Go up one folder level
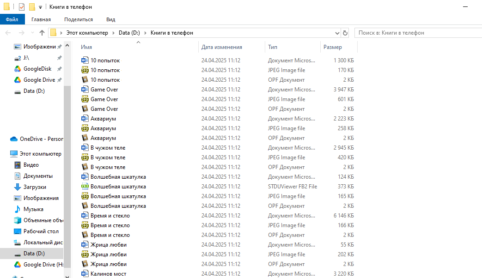Screen dimensions: 482x278 [42, 33]
